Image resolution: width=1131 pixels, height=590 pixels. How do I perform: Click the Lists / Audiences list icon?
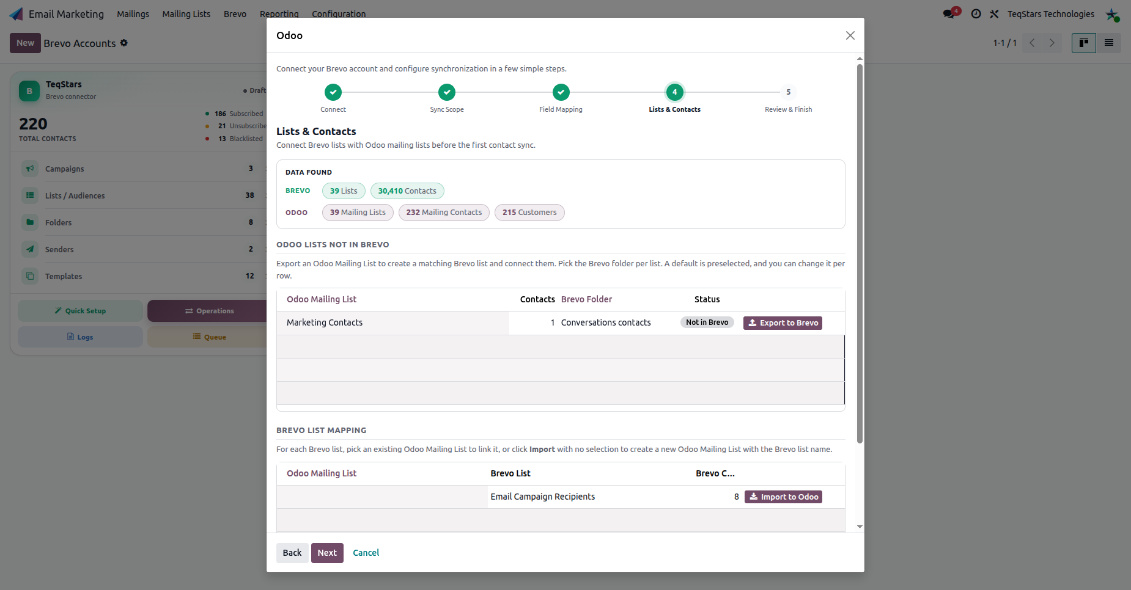pyautogui.click(x=30, y=195)
